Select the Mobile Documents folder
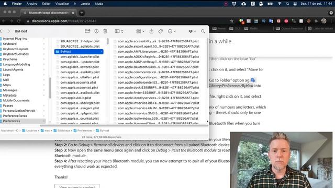The height and width of the screenshot is (188, 335). pos(16,100)
